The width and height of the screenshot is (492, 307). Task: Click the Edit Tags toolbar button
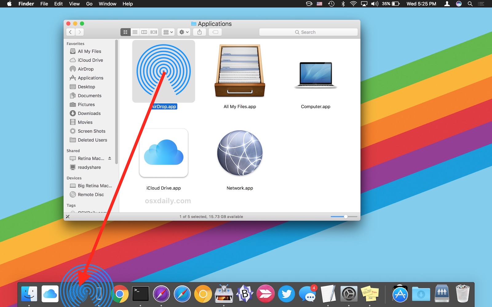pos(215,32)
